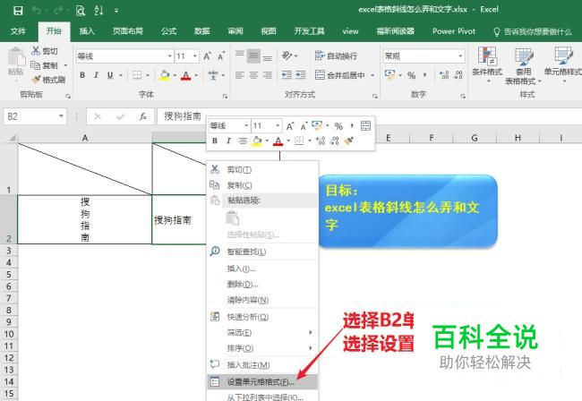Switch to the 页面布局 tab
This screenshot has height=401, width=582.
[x=128, y=31]
